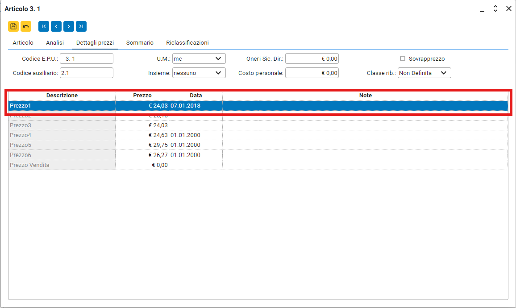This screenshot has height=308, width=516.
Task: Go to first record navigation button
Action: 44,26
